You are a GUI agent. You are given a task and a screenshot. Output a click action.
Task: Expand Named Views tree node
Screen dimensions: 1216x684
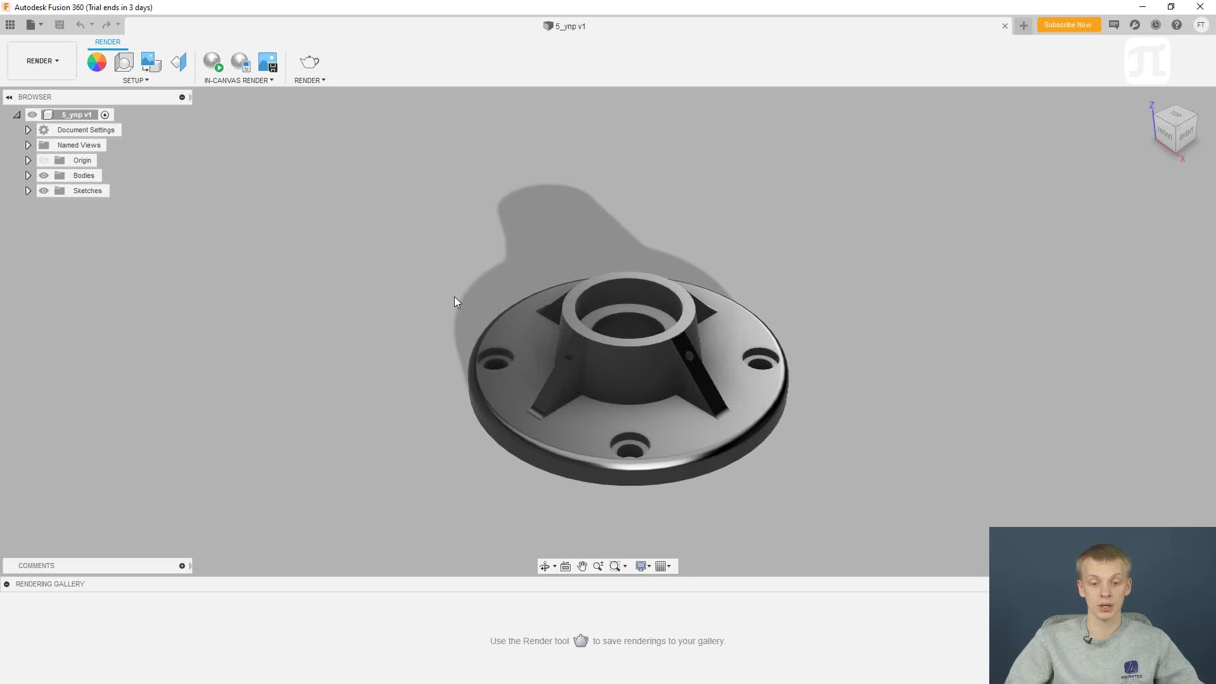click(x=28, y=145)
